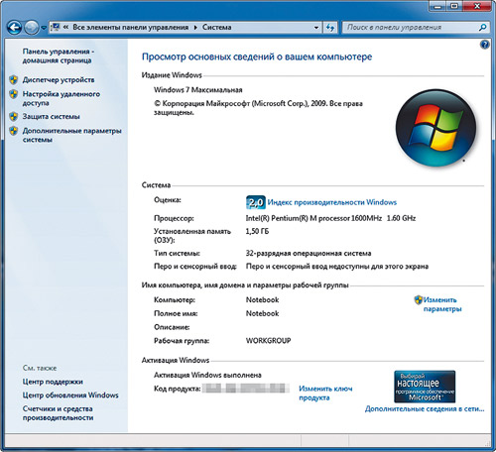Click the shield icon beside Дополнительные параметры системы
The height and width of the screenshot is (452, 496).
tap(13, 131)
